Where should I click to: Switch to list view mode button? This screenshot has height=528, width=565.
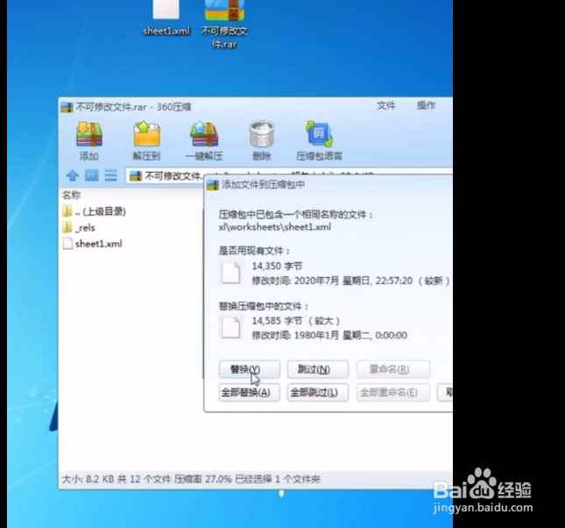tap(110, 175)
